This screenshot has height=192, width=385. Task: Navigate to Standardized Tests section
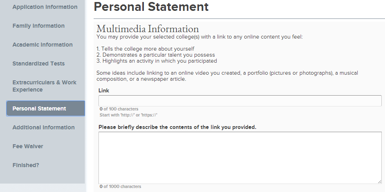click(39, 63)
